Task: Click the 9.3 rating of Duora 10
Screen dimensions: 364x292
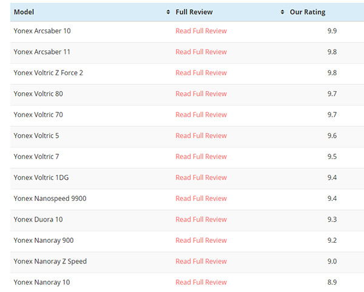Action: pyautogui.click(x=332, y=219)
